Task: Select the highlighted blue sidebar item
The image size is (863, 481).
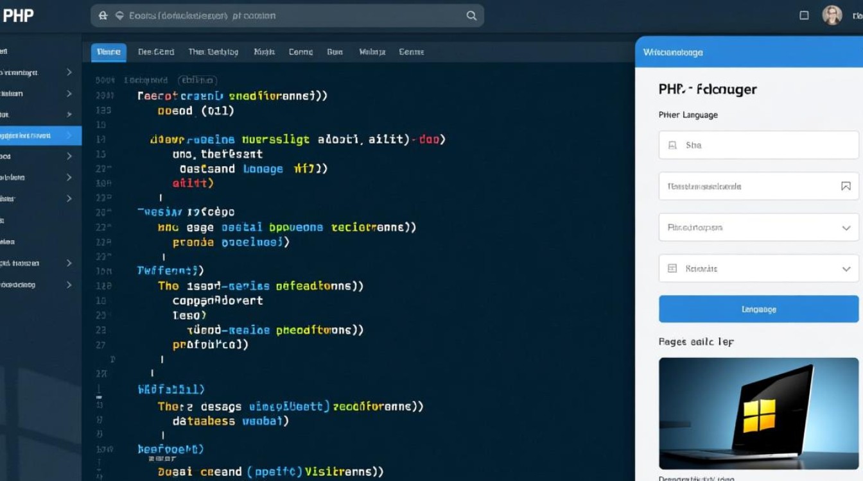Action: coord(40,135)
